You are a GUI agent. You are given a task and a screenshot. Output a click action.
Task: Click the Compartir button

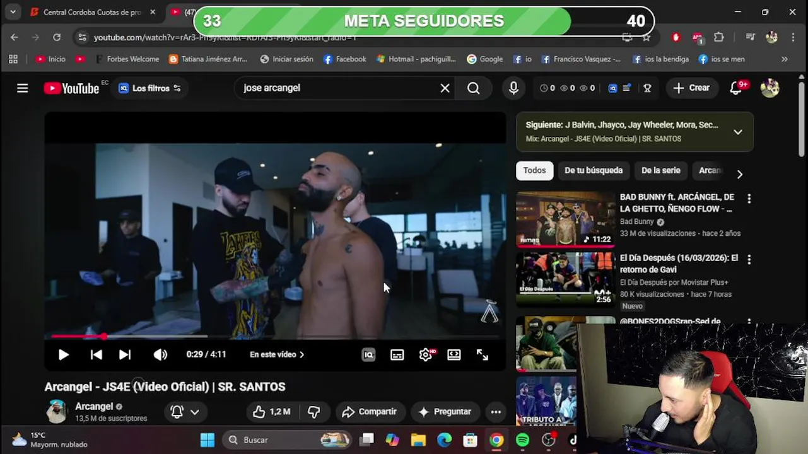369,412
